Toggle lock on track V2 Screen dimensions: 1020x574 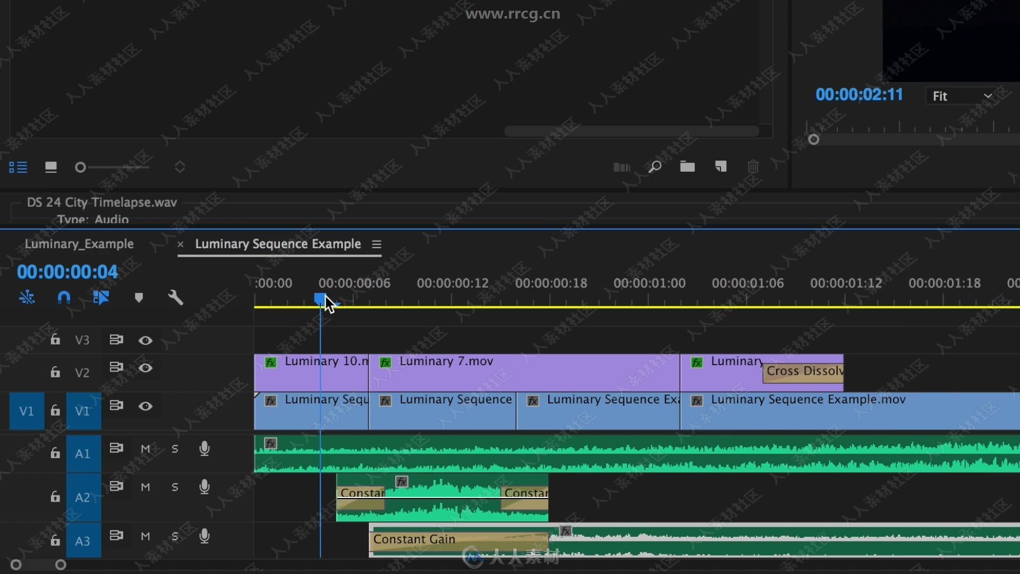[x=55, y=372]
